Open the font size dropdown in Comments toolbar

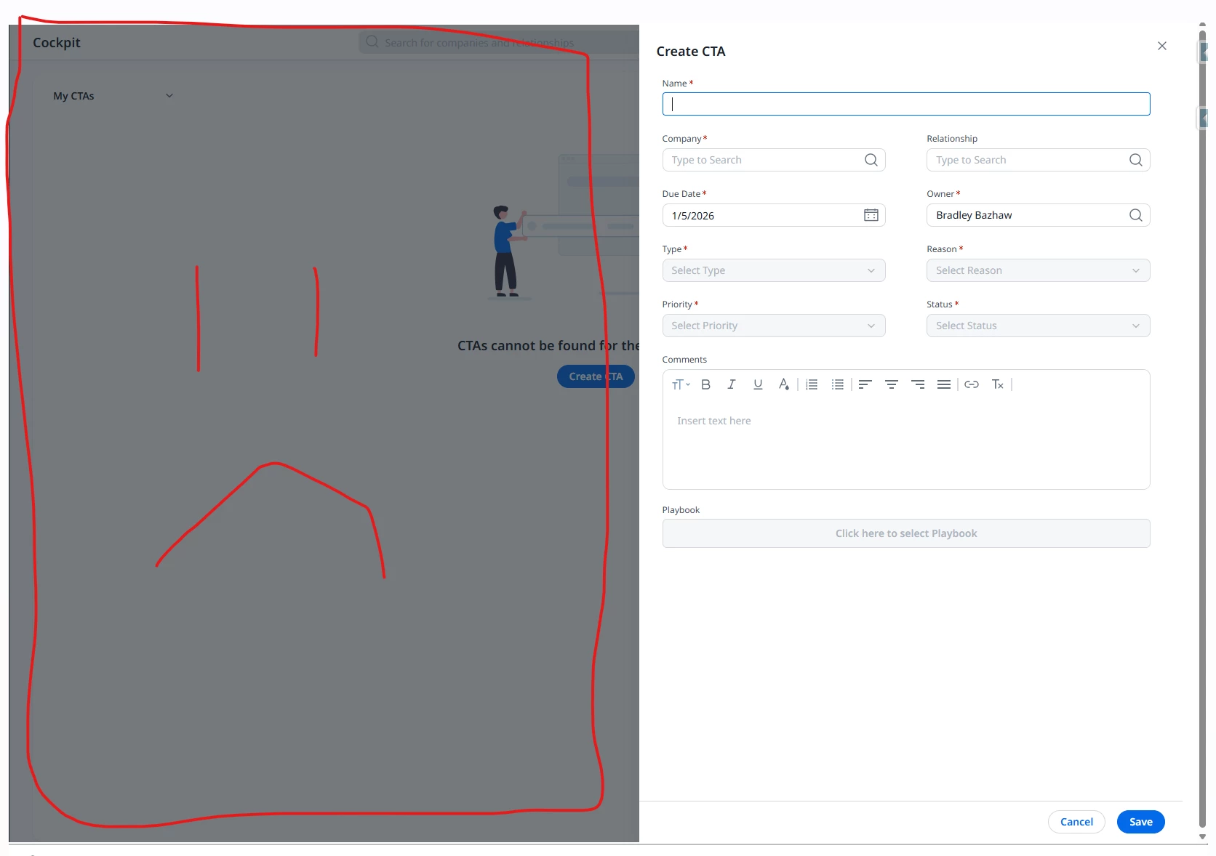click(x=681, y=384)
